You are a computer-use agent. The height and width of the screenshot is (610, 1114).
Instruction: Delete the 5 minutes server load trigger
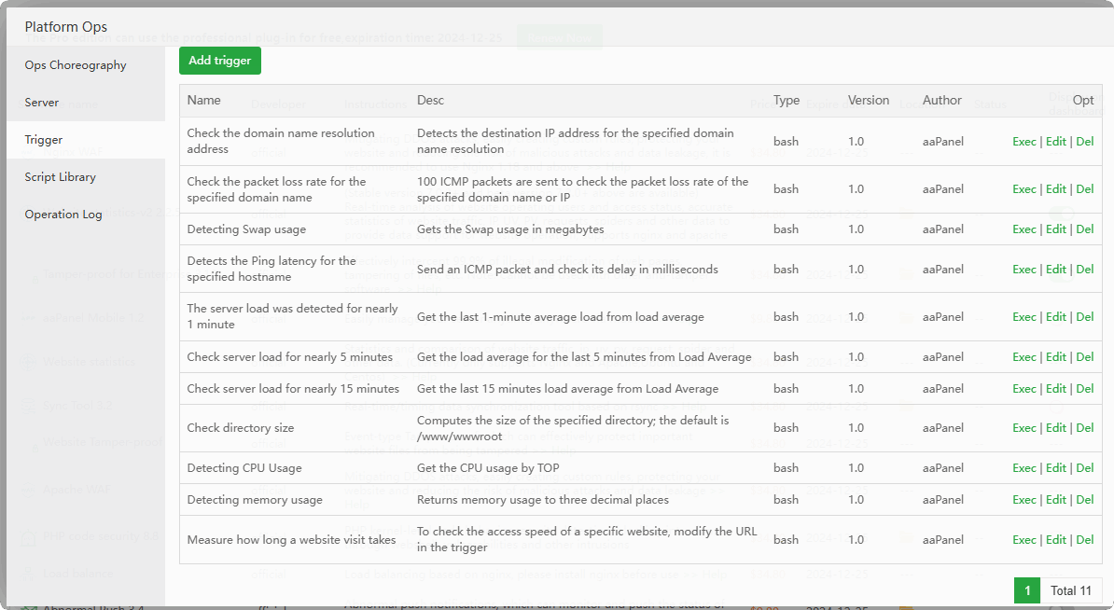(x=1085, y=357)
